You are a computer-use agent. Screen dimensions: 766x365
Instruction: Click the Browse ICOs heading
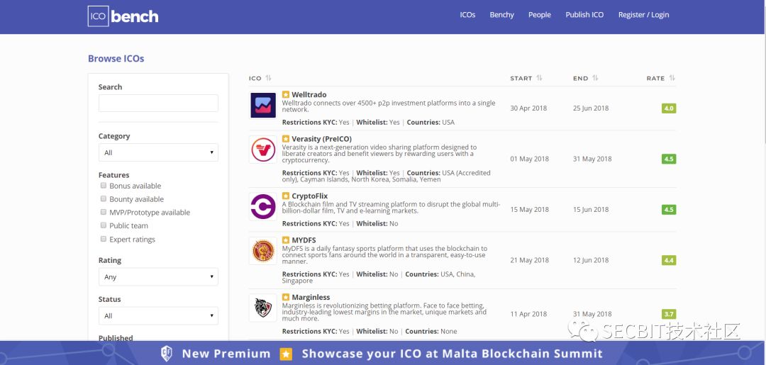pyautogui.click(x=116, y=59)
